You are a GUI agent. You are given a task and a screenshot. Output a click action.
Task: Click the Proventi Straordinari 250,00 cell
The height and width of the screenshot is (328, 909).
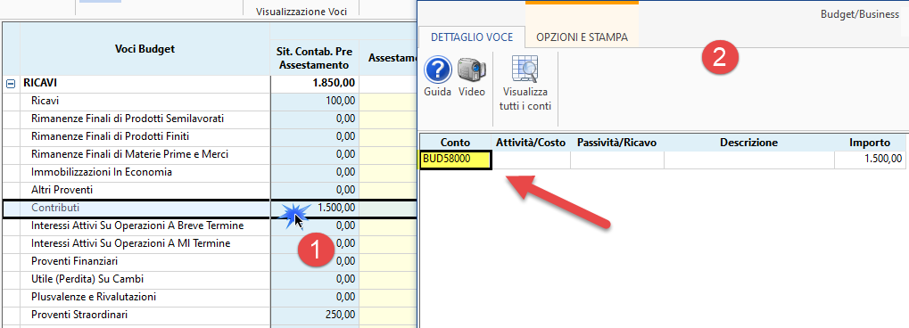tap(315, 315)
